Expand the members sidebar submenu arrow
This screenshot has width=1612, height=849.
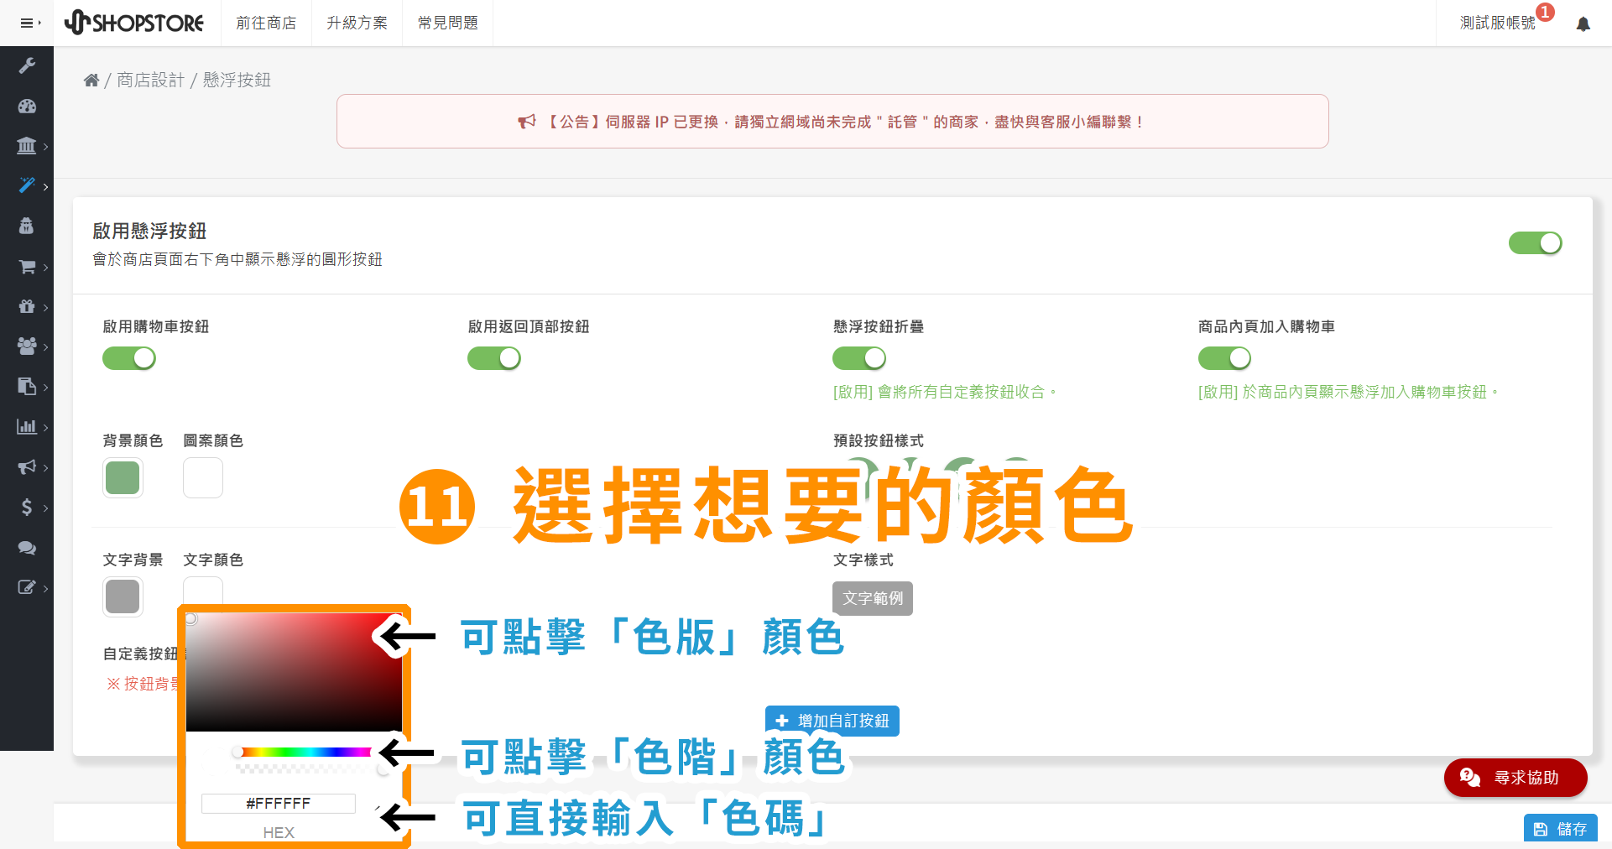pyautogui.click(x=45, y=346)
